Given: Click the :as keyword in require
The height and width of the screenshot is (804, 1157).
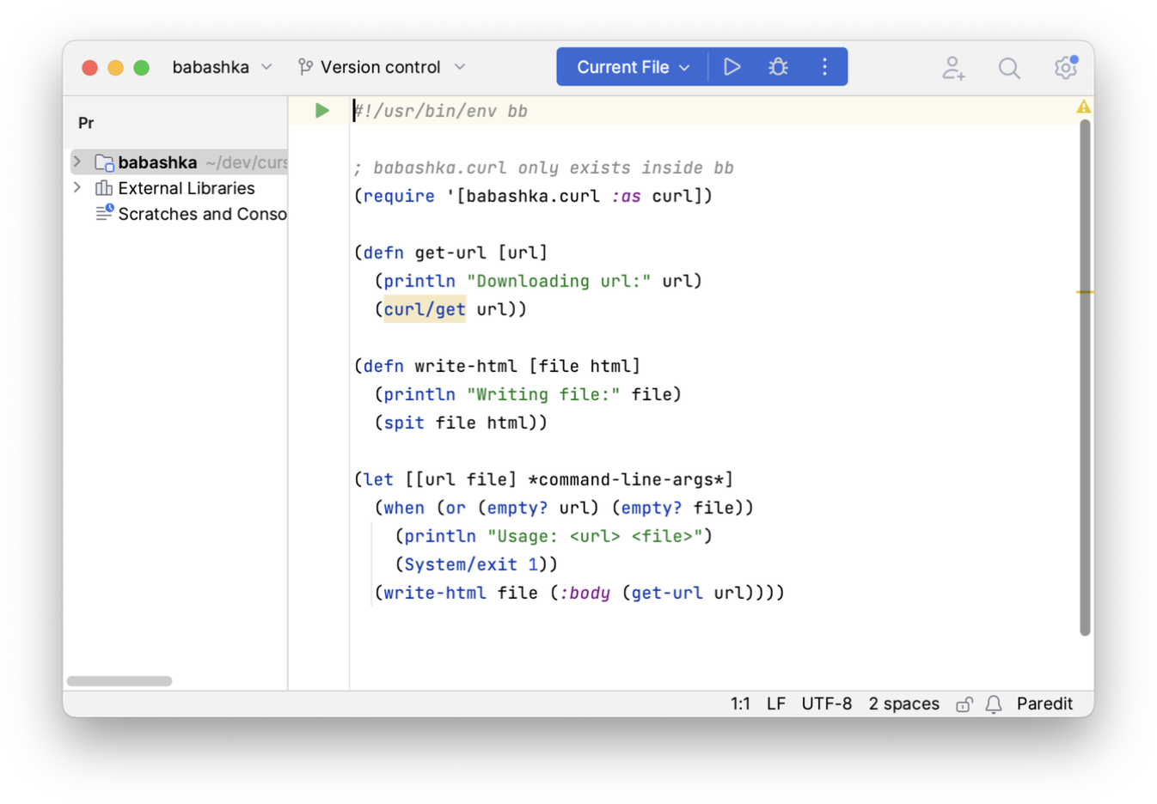Looking at the screenshot, I should (x=626, y=196).
